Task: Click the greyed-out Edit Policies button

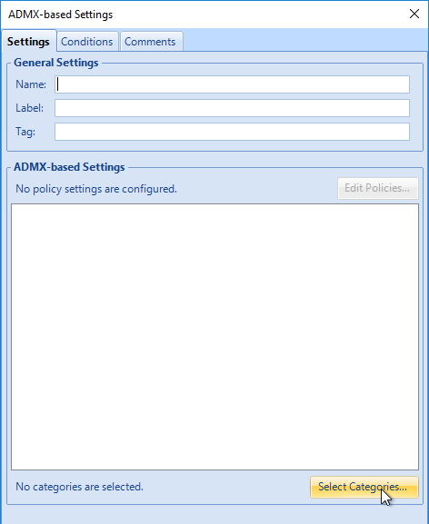Action: (378, 188)
